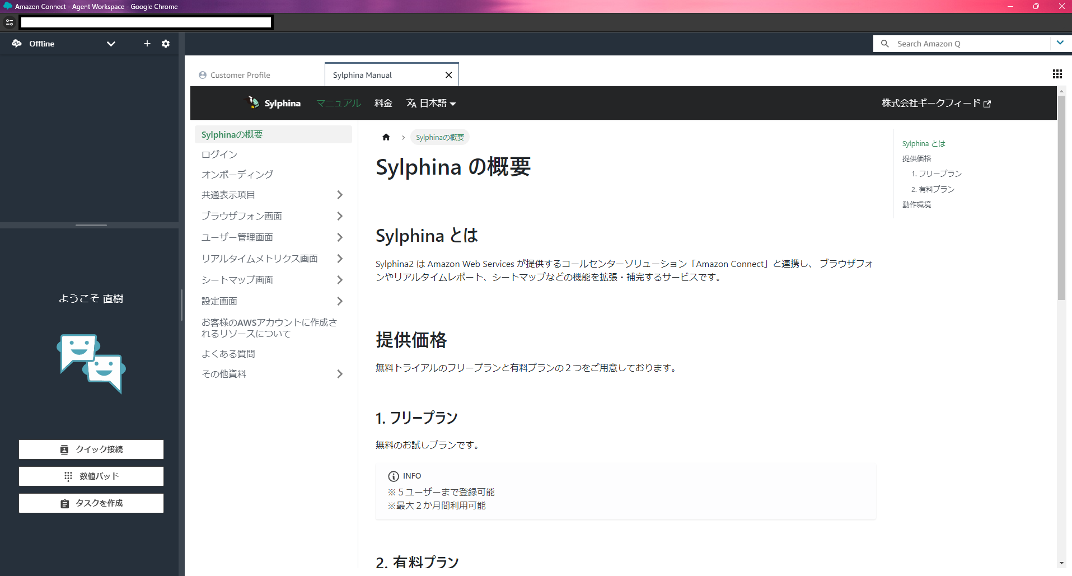Image resolution: width=1072 pixels, height=576 pixels.
Task: Expand the その他資料 chevron
Action: 340,374
